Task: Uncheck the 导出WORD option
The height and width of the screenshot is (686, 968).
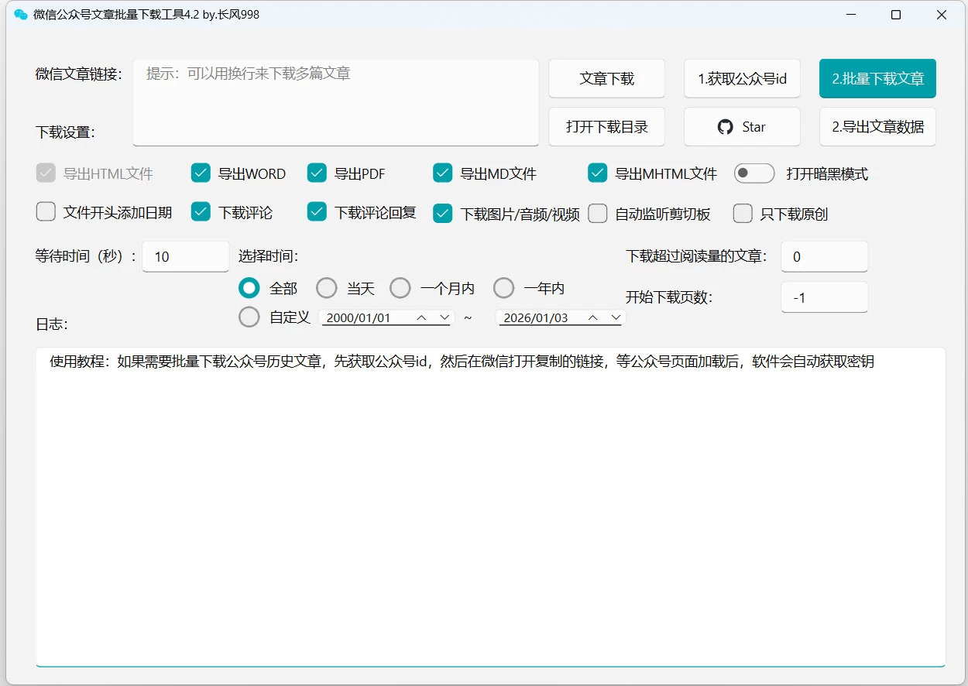Action: tap(201, 173)
